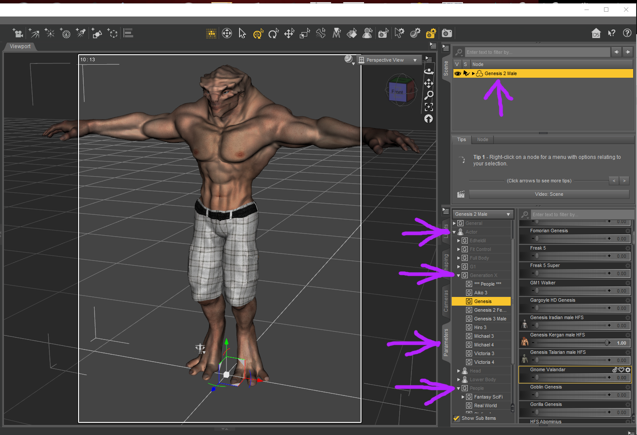Viewport: 637px width, 435px height.
Task: Select the Translate tool
Action: [289, 33]
